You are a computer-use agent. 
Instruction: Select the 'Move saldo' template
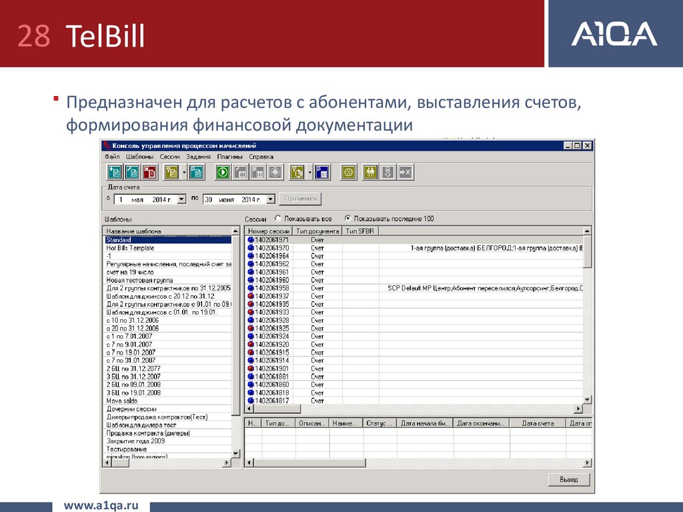pyautogui.click(x=167, y=401)
